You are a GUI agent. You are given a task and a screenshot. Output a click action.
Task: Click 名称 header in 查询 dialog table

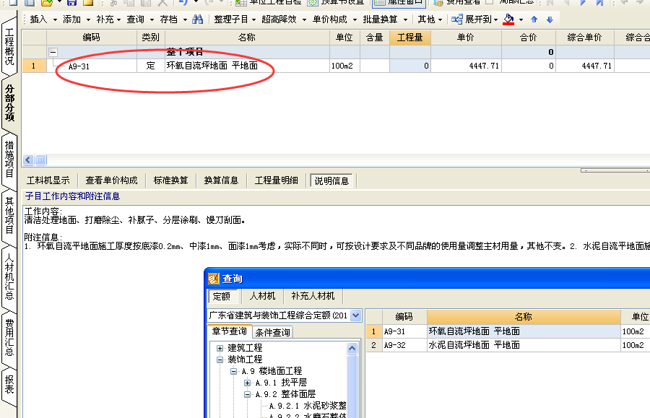point(524,317)
